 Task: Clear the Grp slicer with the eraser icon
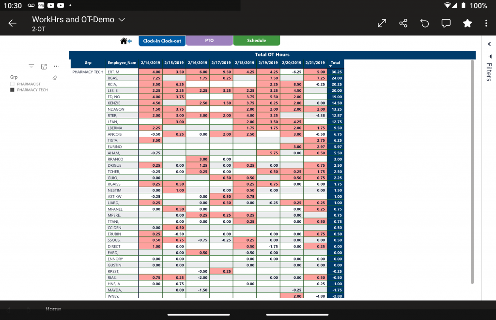tap(55, 77)
